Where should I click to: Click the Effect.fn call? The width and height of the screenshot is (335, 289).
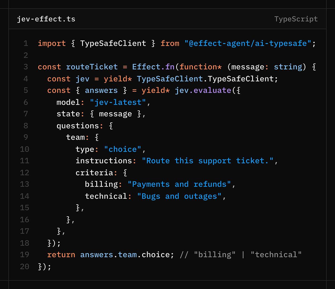pos(153,67)
